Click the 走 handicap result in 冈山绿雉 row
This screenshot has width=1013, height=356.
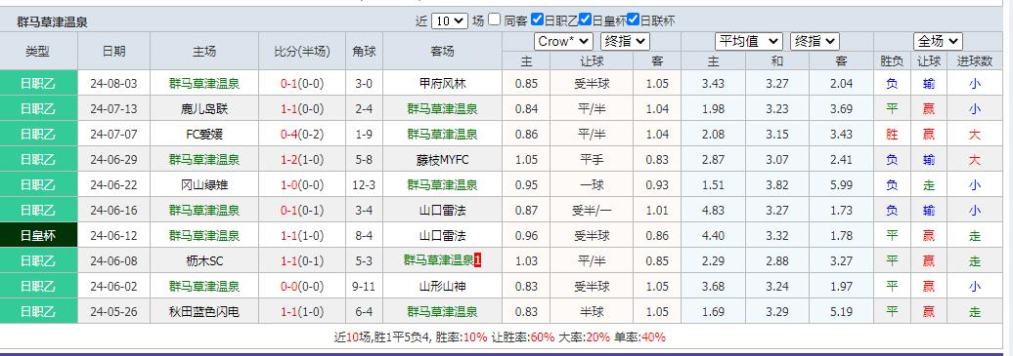928,185
